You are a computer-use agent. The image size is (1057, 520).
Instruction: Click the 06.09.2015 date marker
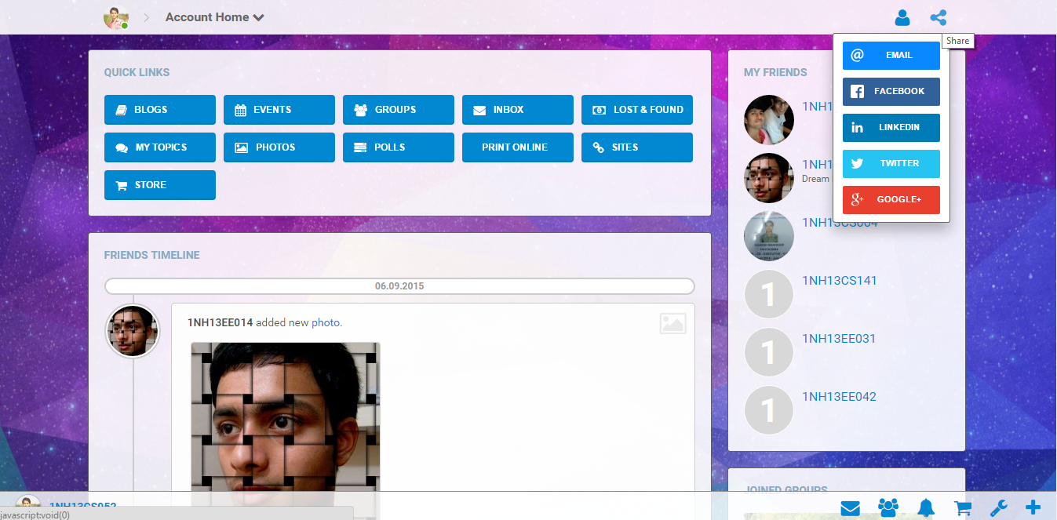tap(399, 286)
